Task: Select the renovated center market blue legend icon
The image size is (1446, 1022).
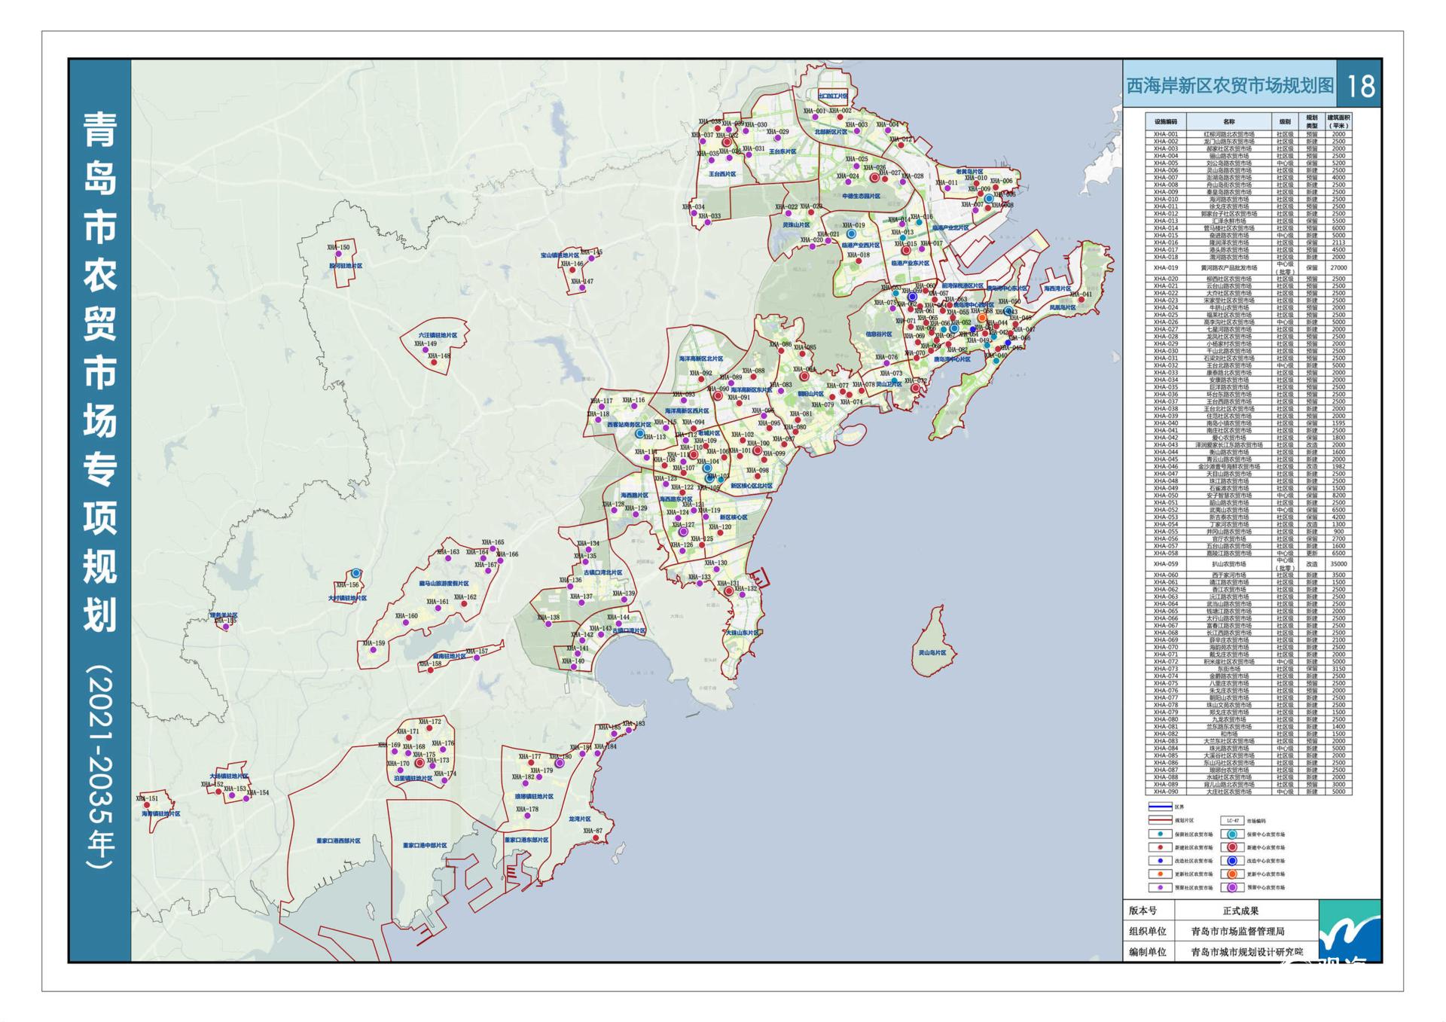Action: click(1232, 861)
